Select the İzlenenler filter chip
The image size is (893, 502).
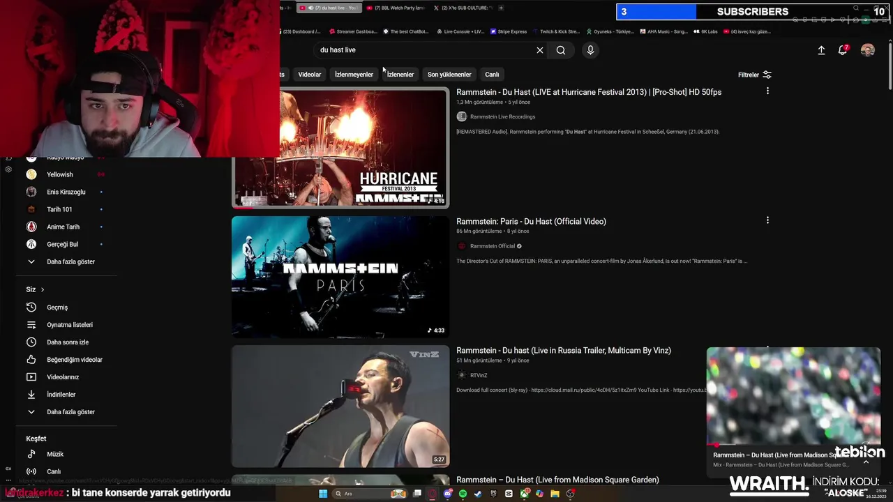(x=400, y=75)
